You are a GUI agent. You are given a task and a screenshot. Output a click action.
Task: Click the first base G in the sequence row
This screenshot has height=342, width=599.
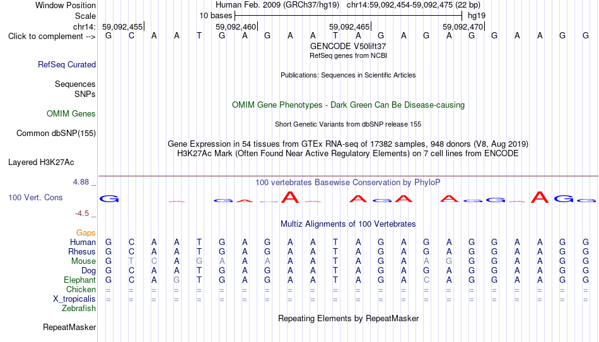click(x=108, y=36)
